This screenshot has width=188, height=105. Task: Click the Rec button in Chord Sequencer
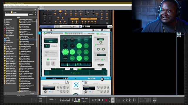pyautogui.click(x=53, y=63)
